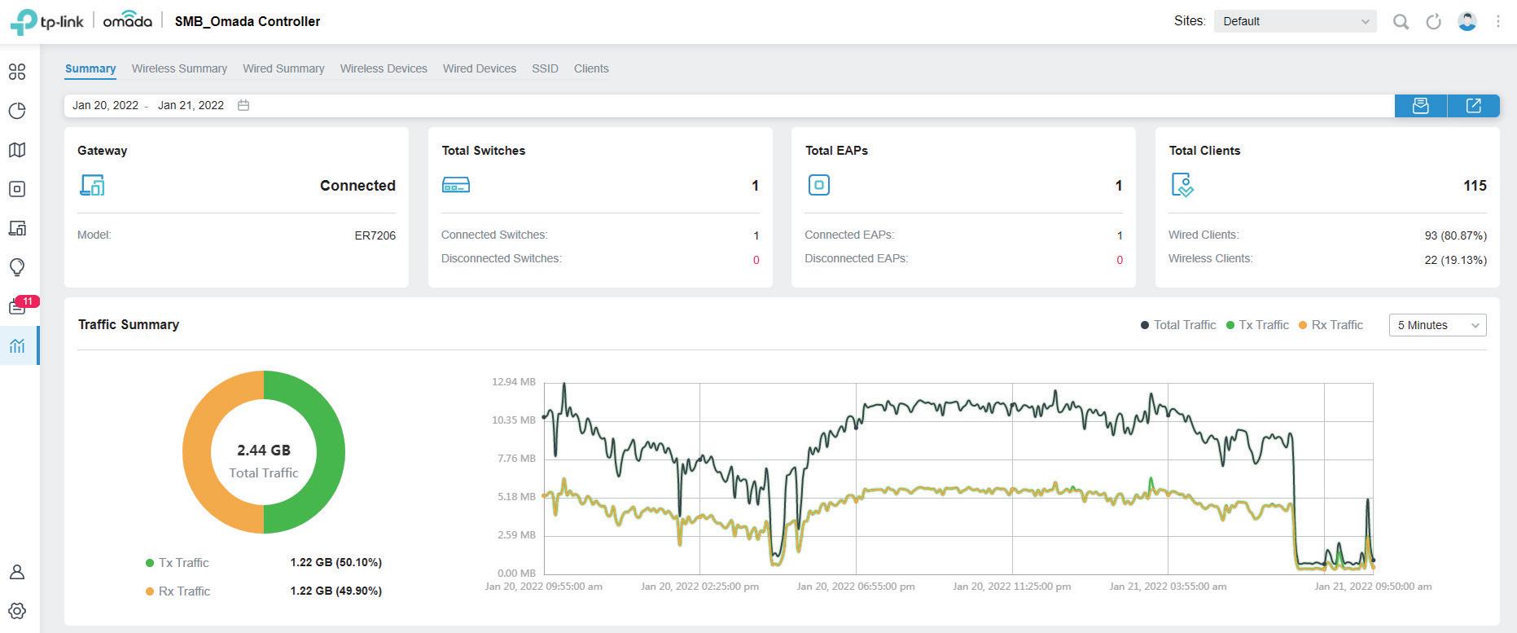Viewport: 1517px width, 633px height.
Task: Click the global search magnifier icon
Action: click(x=1401, y=22)
